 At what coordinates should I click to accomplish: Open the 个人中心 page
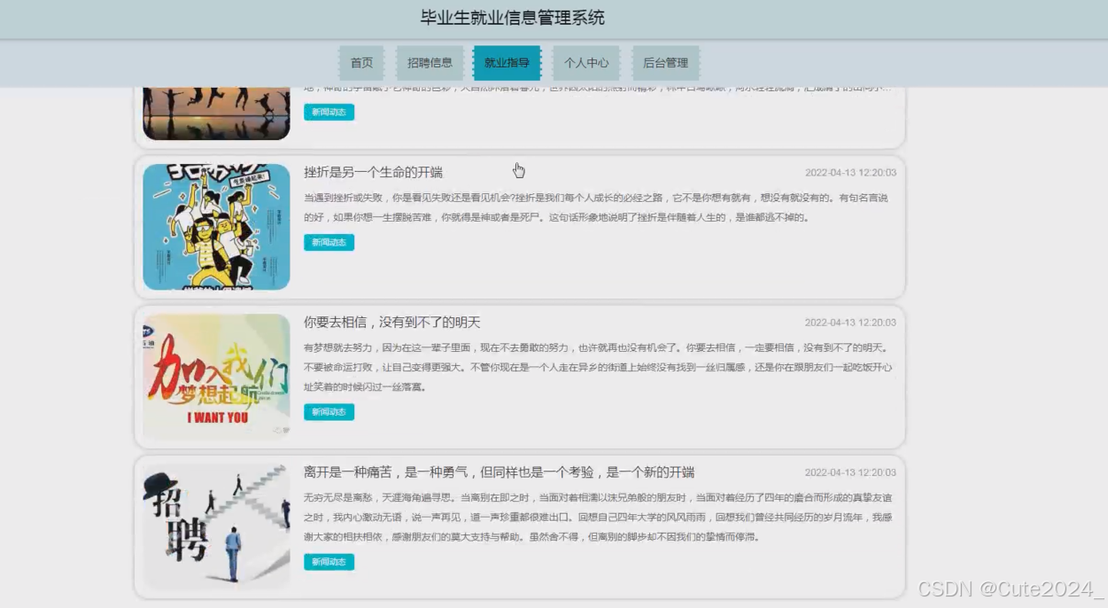coord(586,63)
